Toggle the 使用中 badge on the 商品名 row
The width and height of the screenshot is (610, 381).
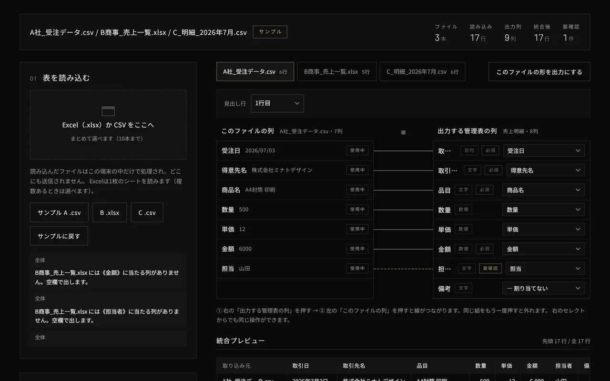(357, 190)
